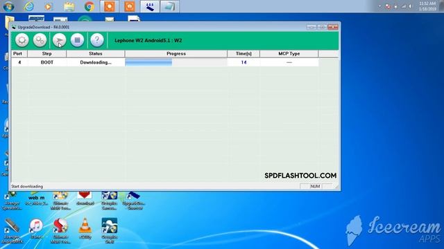The image size is (444, 249).
Task: Open Windows Media Player from taskbar
Action: click(49, 6)
